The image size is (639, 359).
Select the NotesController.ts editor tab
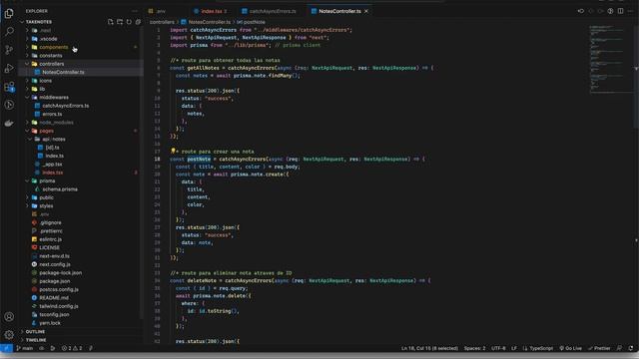[x=339, y=11]
